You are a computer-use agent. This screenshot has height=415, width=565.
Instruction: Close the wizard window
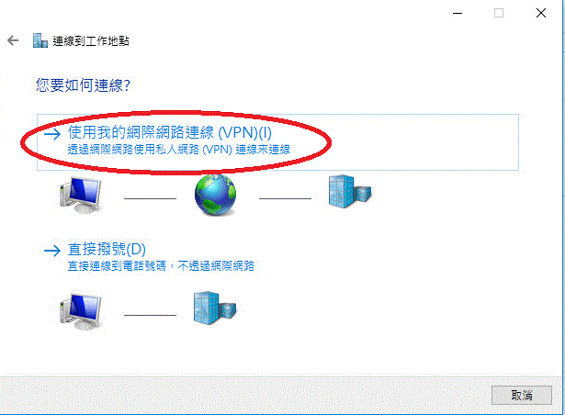tap(541, 14)
